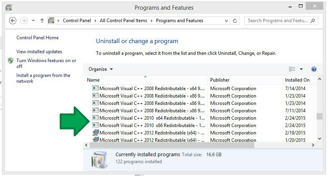
Task: Click the vertical scrollbar thumb
Action: (319, 117)
